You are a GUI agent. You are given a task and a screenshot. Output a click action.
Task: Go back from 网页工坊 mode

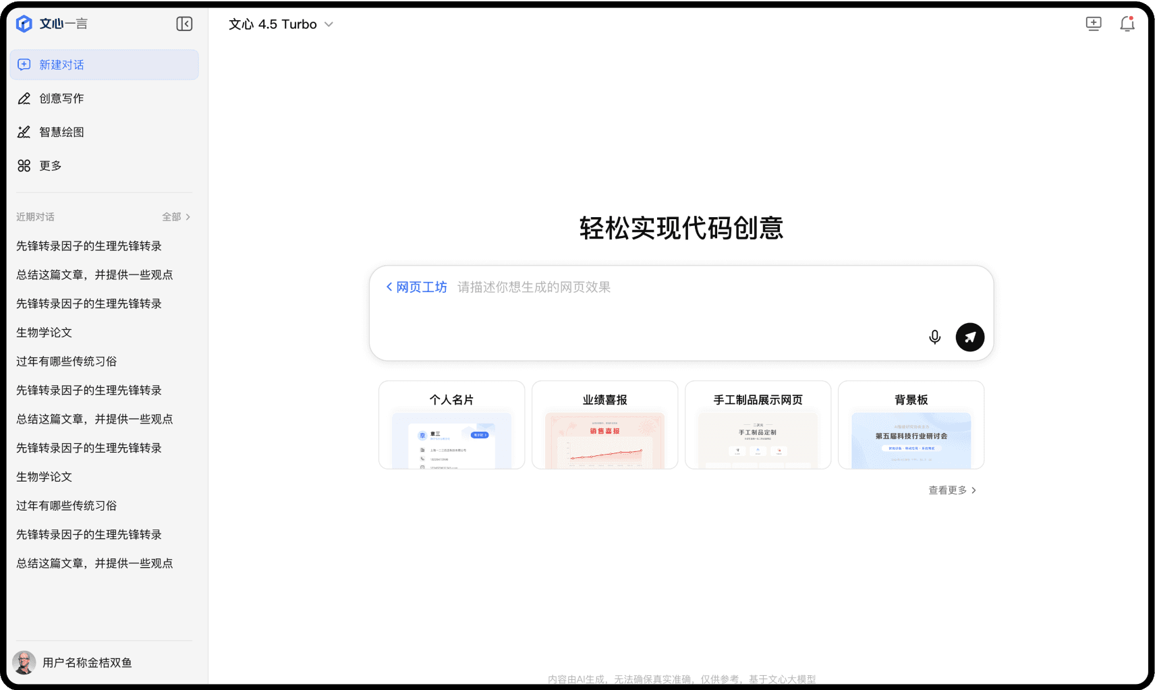coord(416,287)
